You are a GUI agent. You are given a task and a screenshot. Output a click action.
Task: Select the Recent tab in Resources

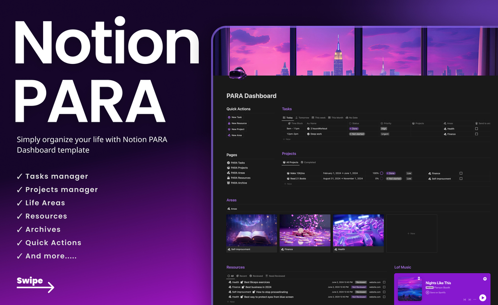(x=241, y=276)
